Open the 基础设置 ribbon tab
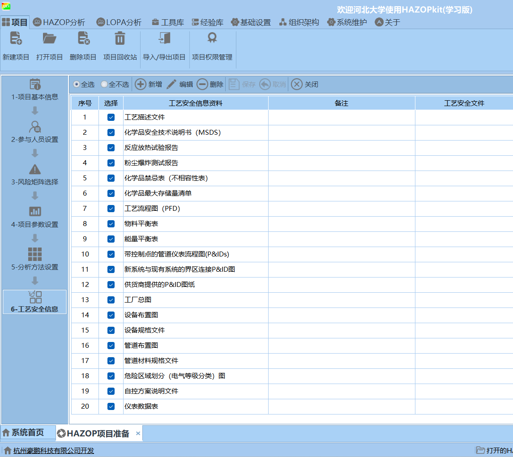The image size is (513, 457). point(251,22)
